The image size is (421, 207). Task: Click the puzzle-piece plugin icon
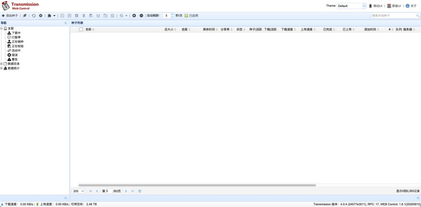pyautogui.click(x=49, y=16)
